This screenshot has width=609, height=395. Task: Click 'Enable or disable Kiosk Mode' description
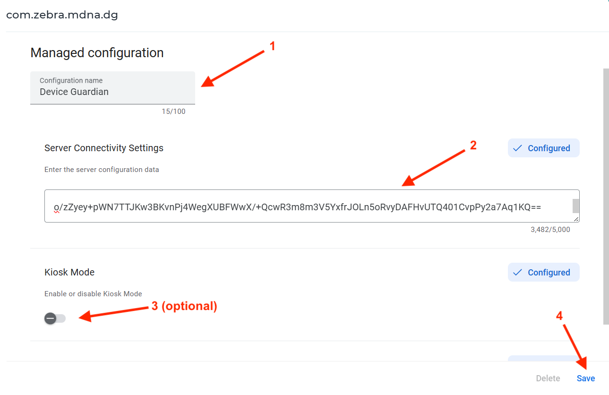click(x=93, y=294)
